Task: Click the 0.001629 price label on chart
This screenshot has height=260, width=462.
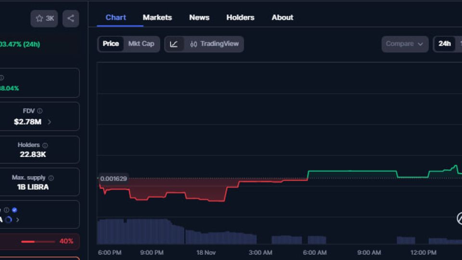Action: [x=114, y=179]
